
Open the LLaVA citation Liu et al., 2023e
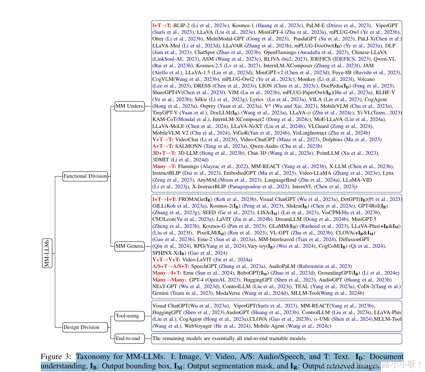(235, 32)
